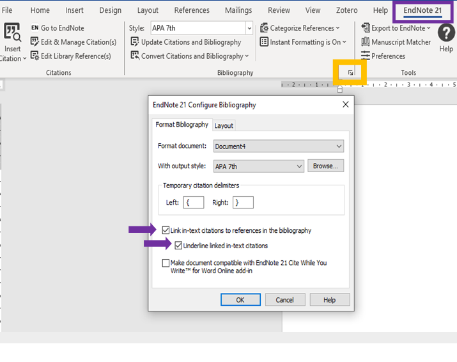Click the Insert Citation icon
Viewport: 457px width, 362px height.
(12, 34)
